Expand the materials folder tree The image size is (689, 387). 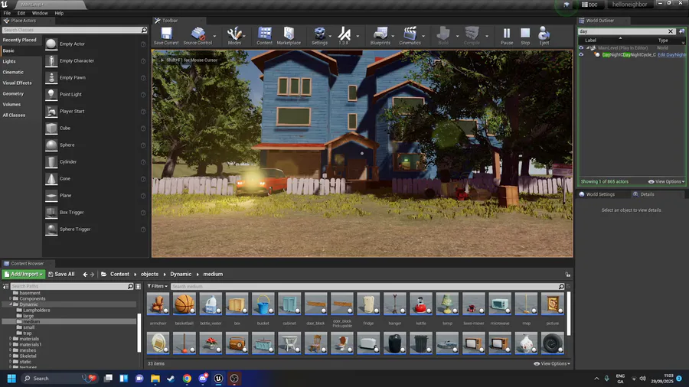(x=11, y=339)
